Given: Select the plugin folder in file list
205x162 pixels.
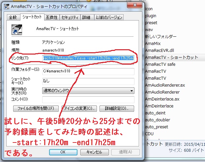Looking at the screenshot, I should tap(151, 16).
